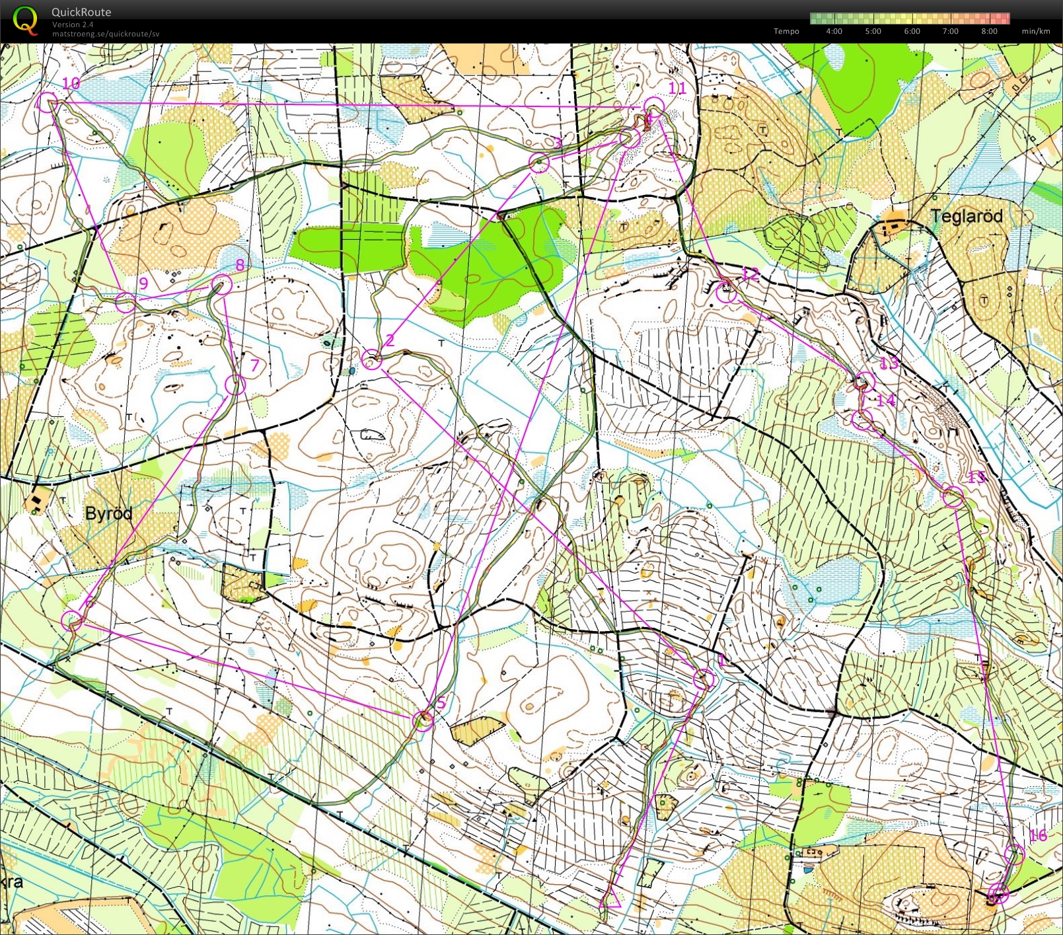
Task: Click the Teglaröd place name label
Action: (967, 216)
